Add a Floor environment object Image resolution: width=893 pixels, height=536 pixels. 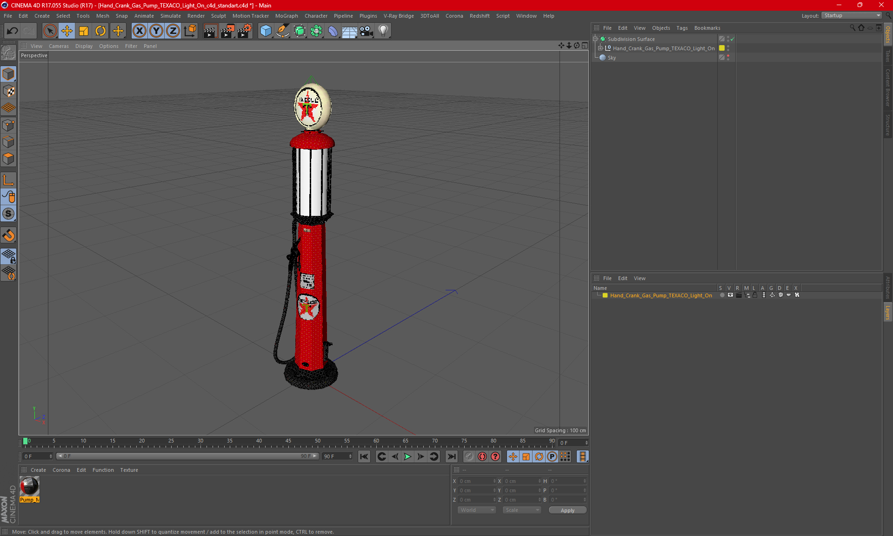point(350,31)
